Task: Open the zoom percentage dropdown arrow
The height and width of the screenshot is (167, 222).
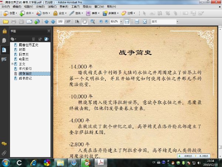Action: point(121,22)
